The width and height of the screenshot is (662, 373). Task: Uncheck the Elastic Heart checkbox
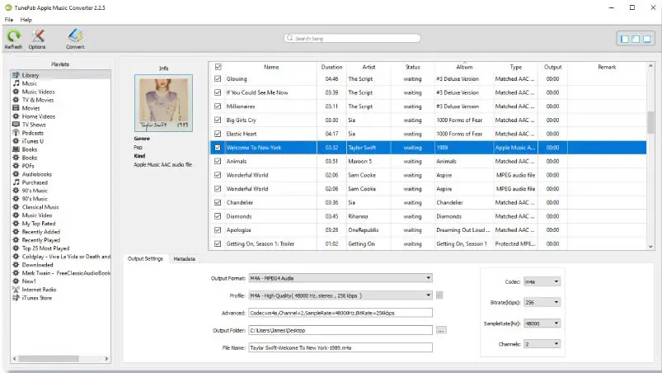coord(218,134)
